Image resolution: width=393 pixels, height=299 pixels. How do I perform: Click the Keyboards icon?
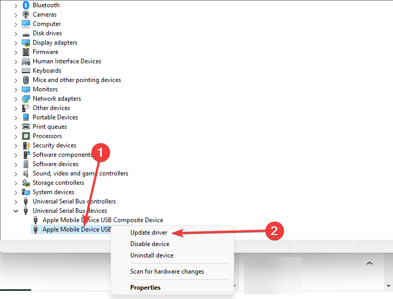pos(26,71)
